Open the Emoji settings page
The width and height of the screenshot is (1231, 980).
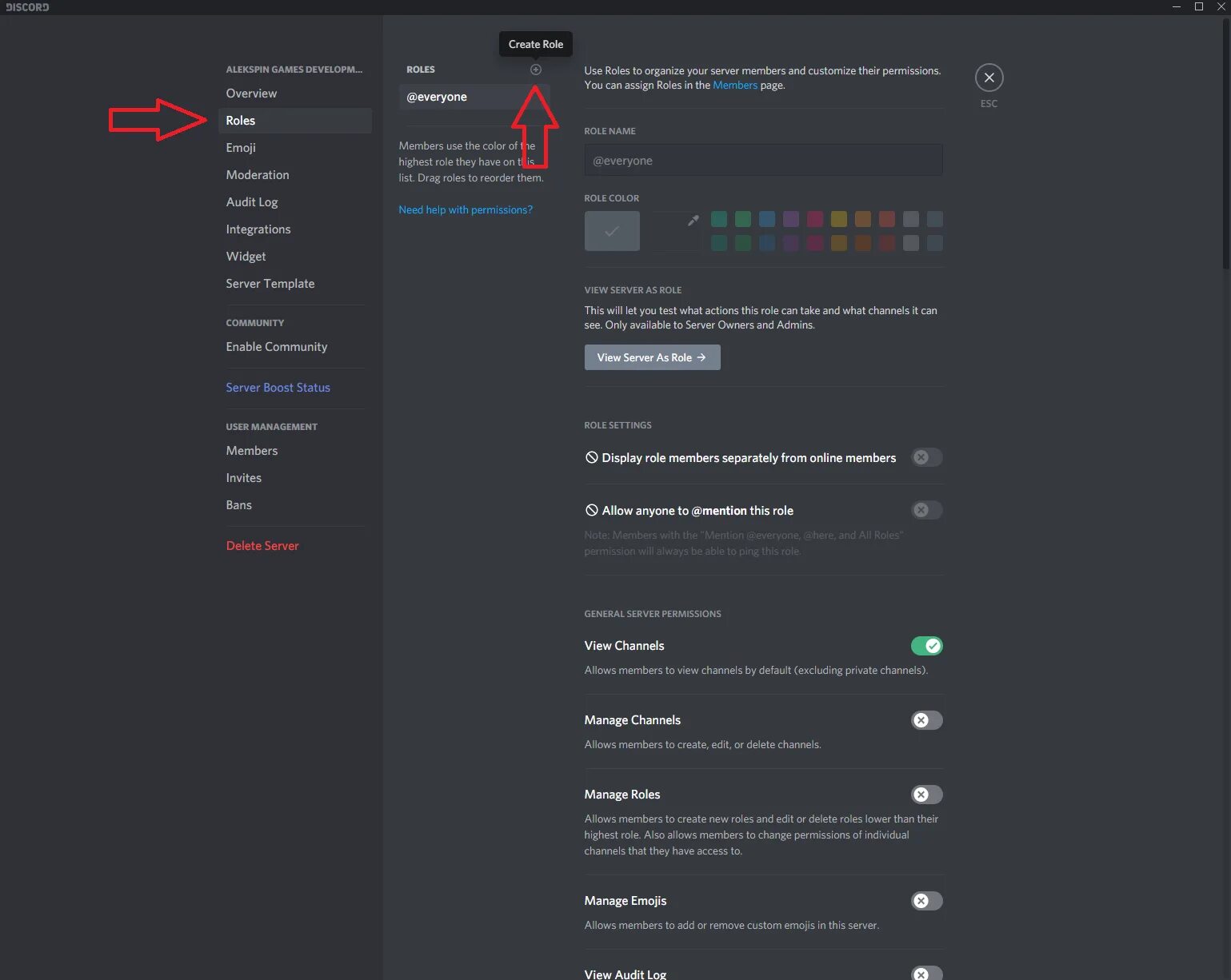pos(294,148)
